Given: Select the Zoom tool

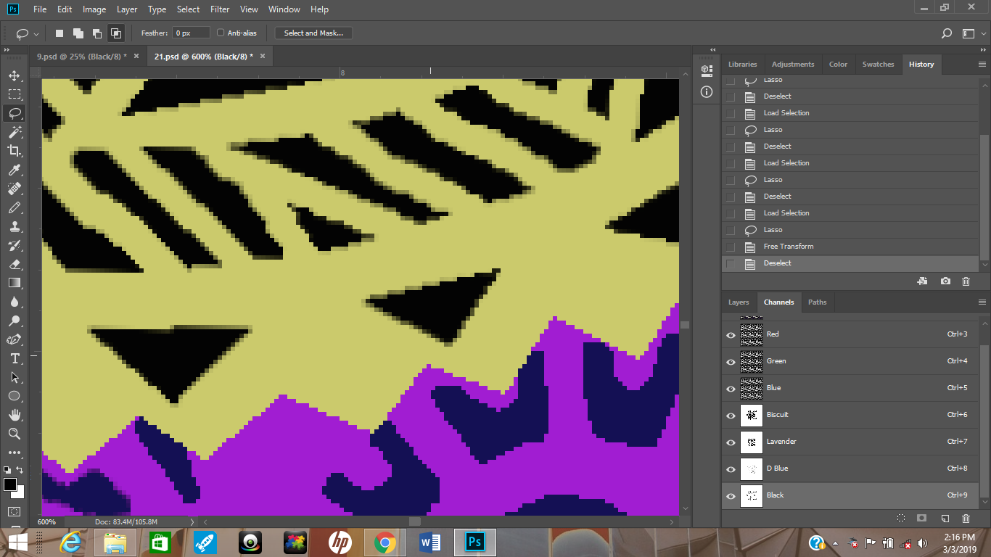Looking at the screenshot, I should [x=15, y=434].
